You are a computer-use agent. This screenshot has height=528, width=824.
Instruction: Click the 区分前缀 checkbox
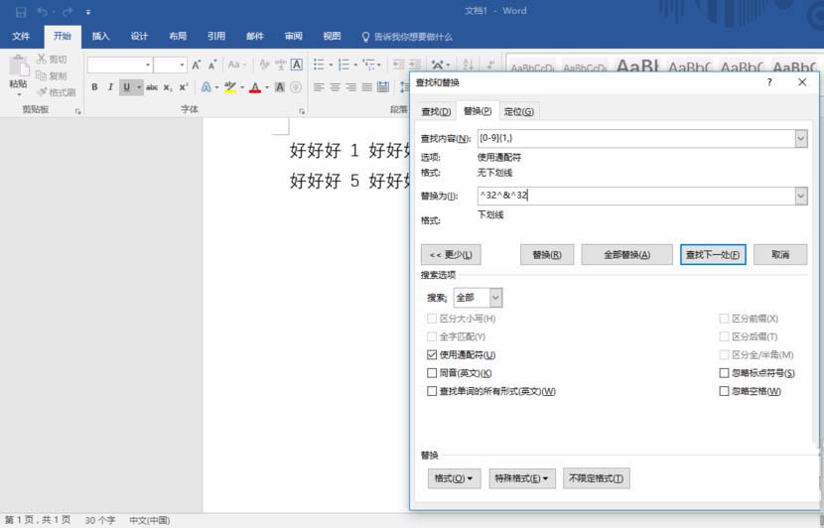[724, 319]
